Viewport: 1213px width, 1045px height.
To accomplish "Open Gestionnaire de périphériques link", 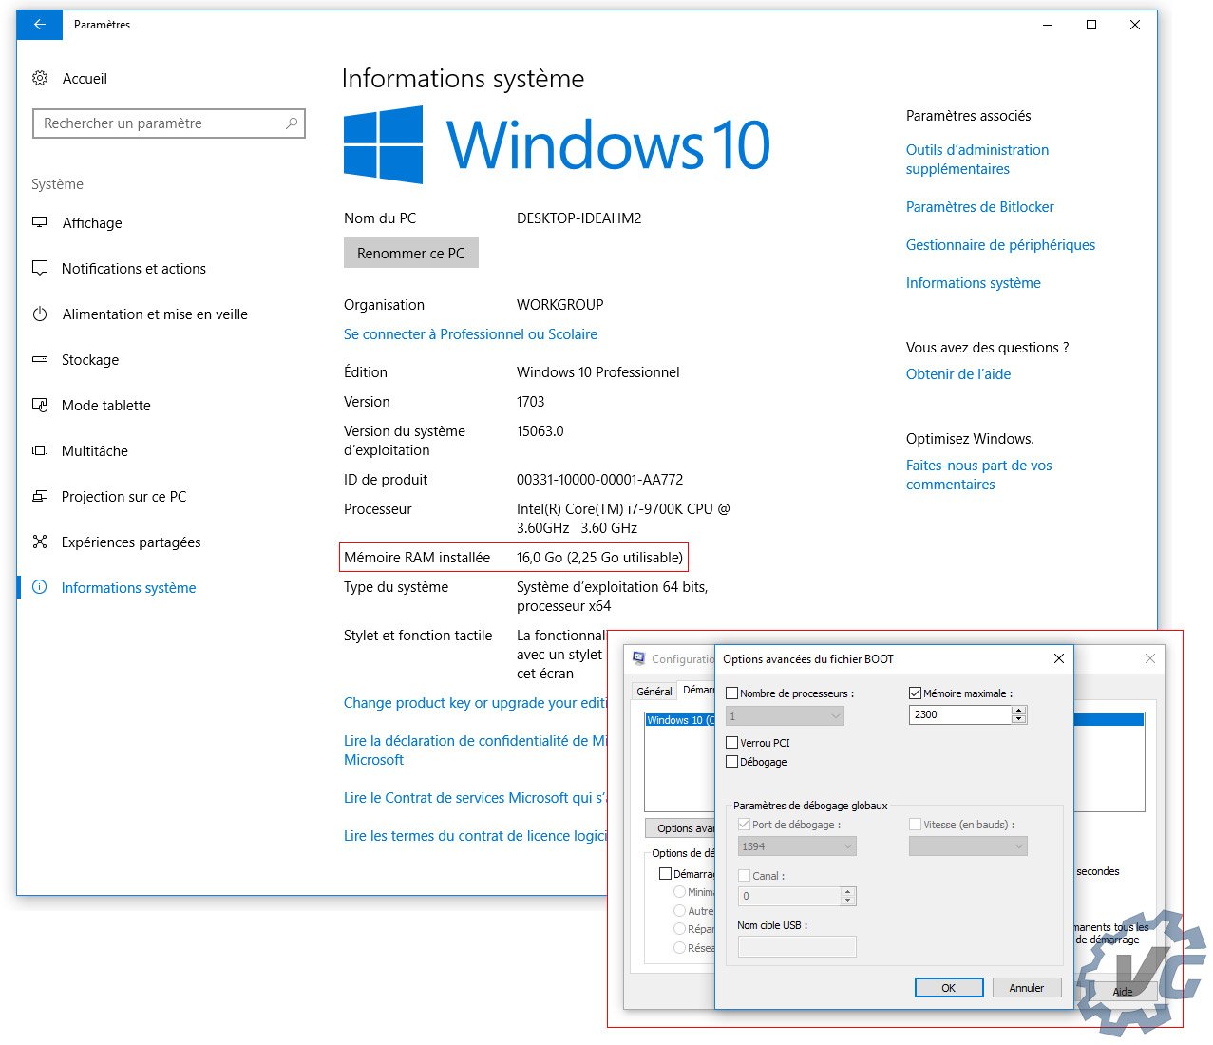I will click(x=1000, y=245).
